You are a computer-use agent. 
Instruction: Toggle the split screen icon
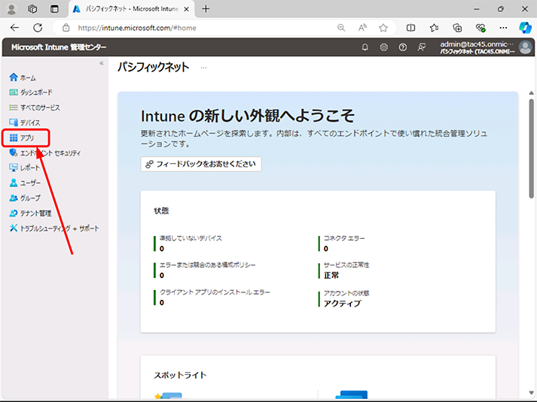[410, 28]
